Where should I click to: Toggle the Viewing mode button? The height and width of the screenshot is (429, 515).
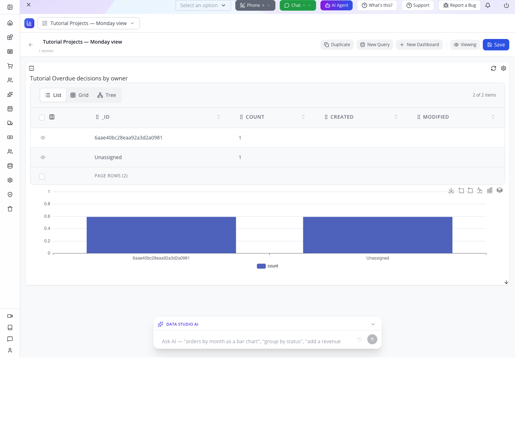[x=465, y=45]
